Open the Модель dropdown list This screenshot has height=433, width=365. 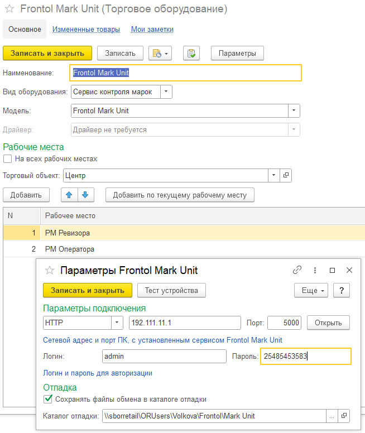point(294,110)
